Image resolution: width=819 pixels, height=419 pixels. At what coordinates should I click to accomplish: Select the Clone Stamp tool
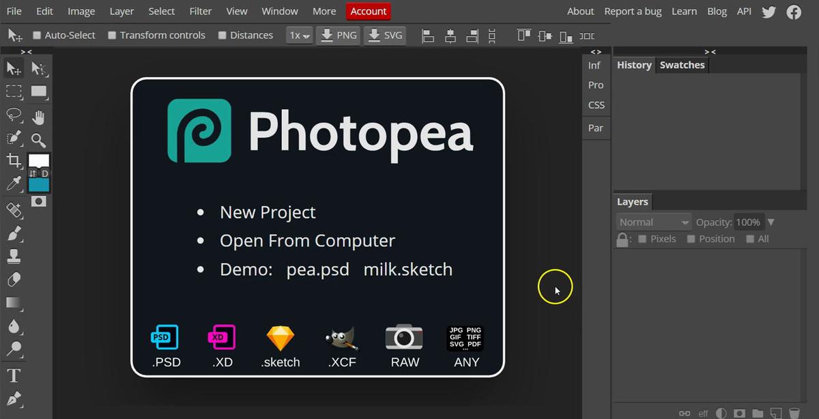pos(14,257)
